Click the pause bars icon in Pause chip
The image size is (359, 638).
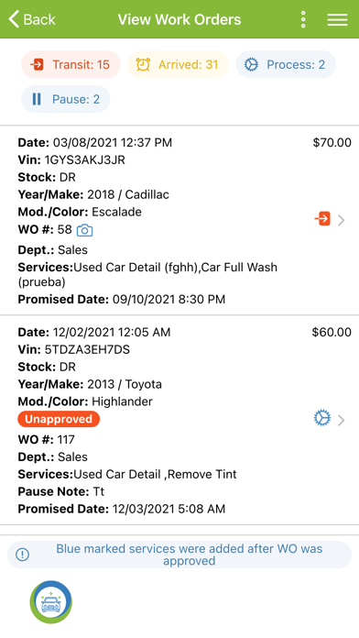pyautogui.click(x=37, y=99)
